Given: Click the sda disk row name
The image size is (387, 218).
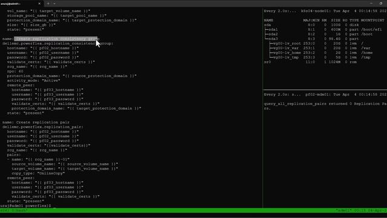Looking at the screenshot, I should point(267,25).
